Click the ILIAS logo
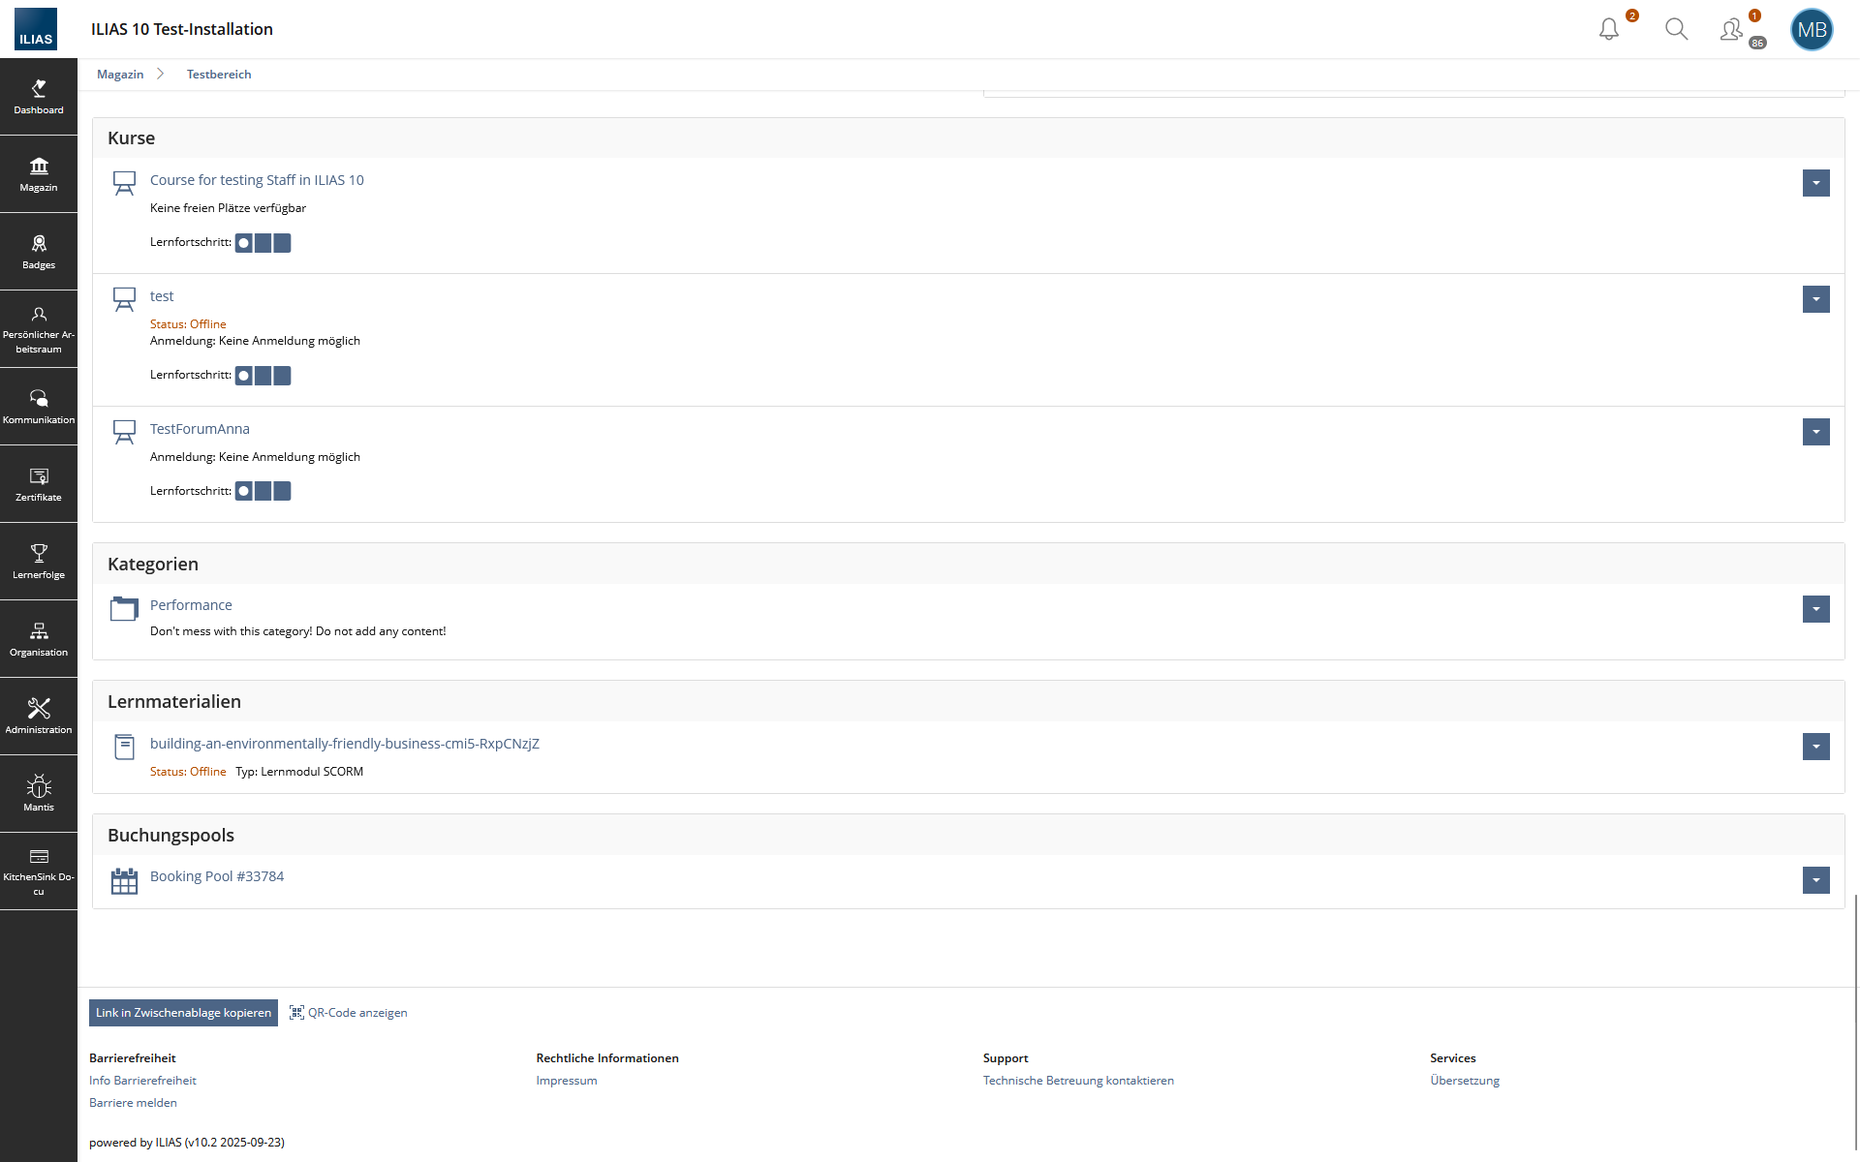 [36, 29]
